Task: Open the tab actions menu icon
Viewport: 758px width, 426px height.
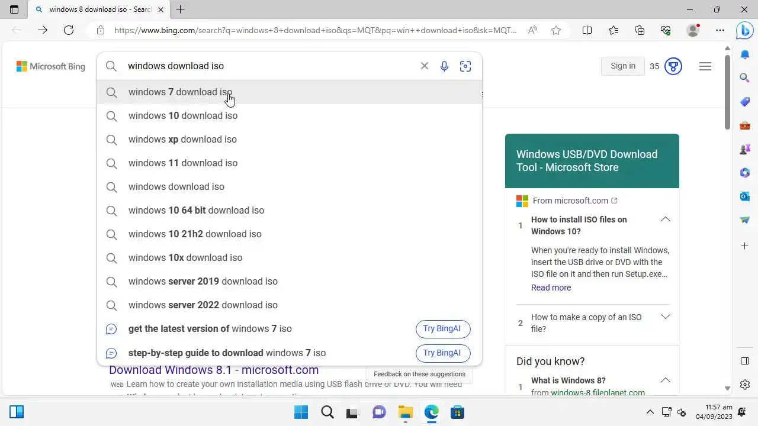Action: pyautogui.click(x=14, y=9)
